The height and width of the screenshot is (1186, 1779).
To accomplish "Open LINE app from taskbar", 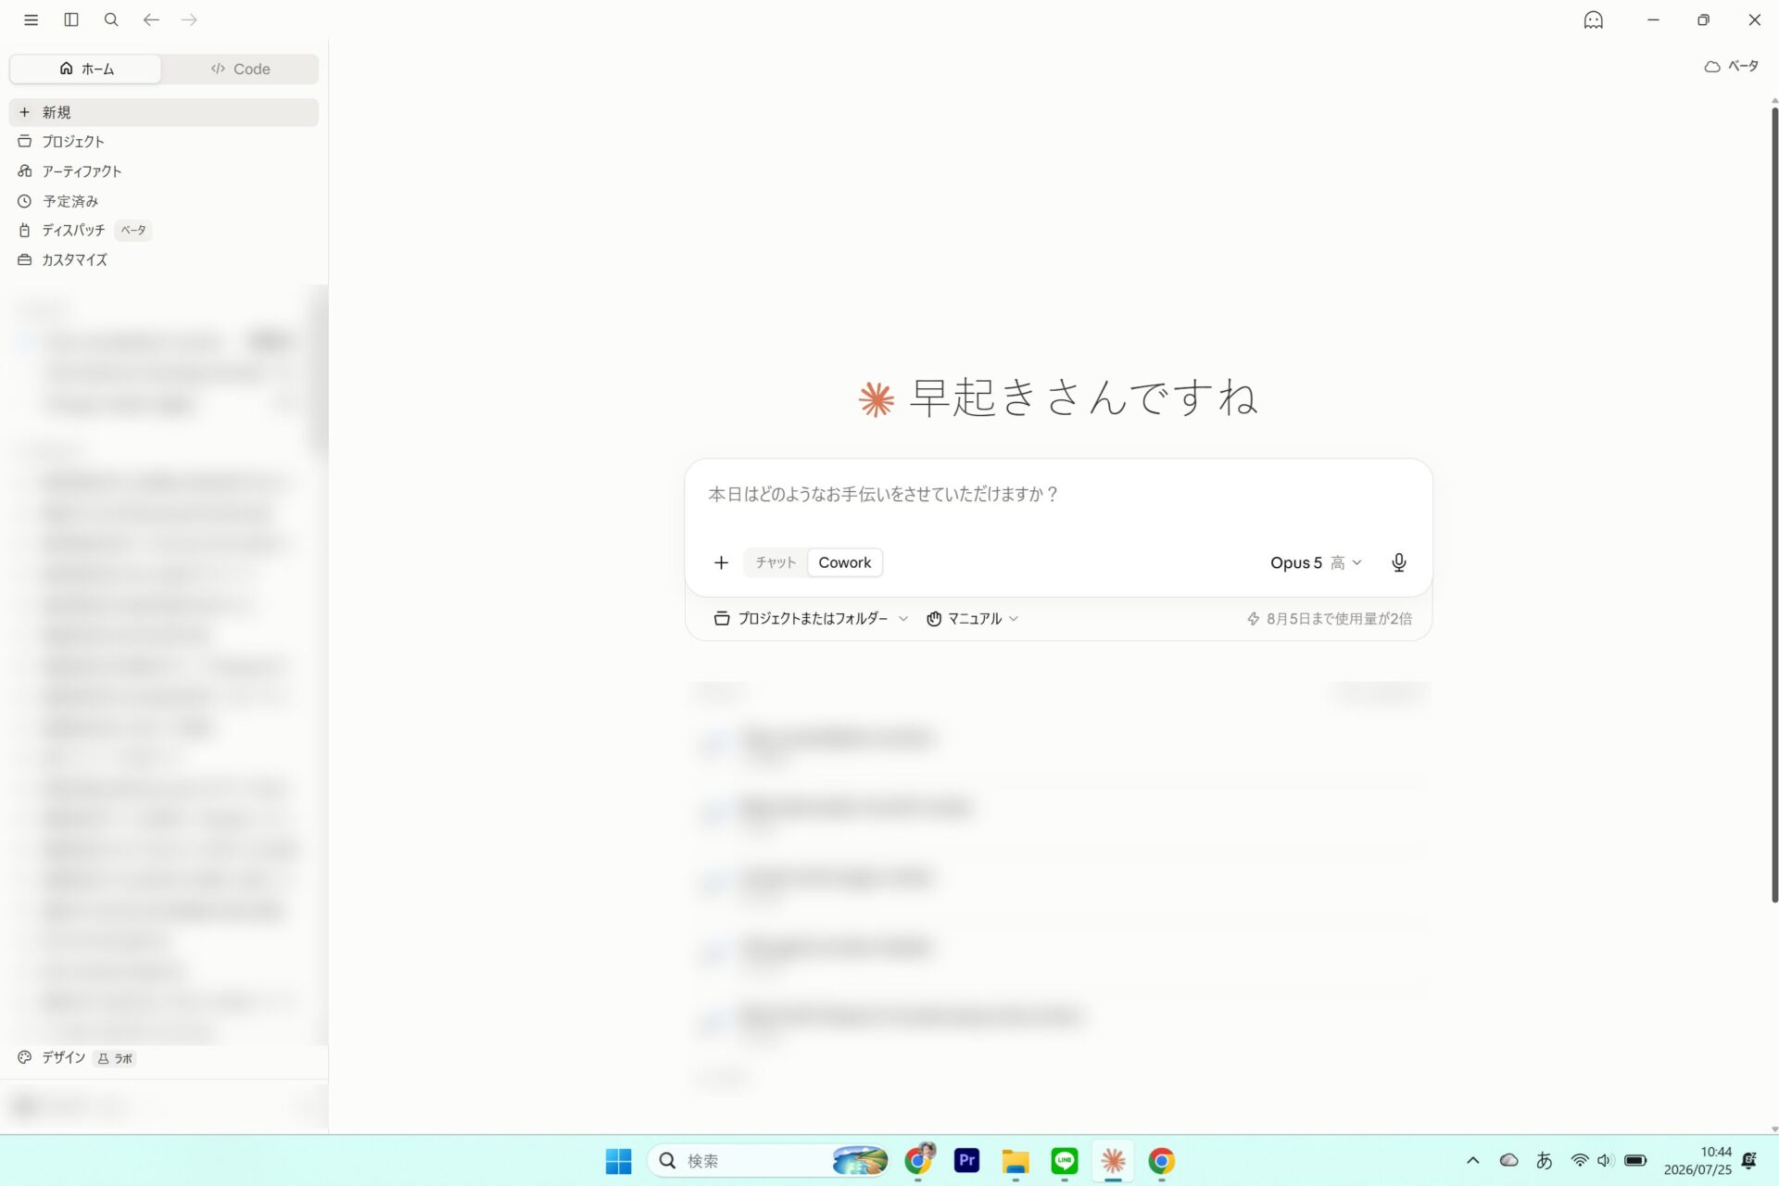I will click(x=1065, y=1161).
